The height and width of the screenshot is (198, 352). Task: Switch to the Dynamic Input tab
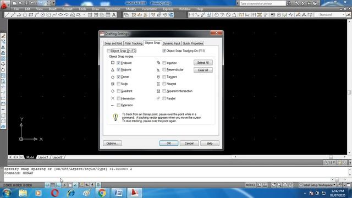point(172,43)
